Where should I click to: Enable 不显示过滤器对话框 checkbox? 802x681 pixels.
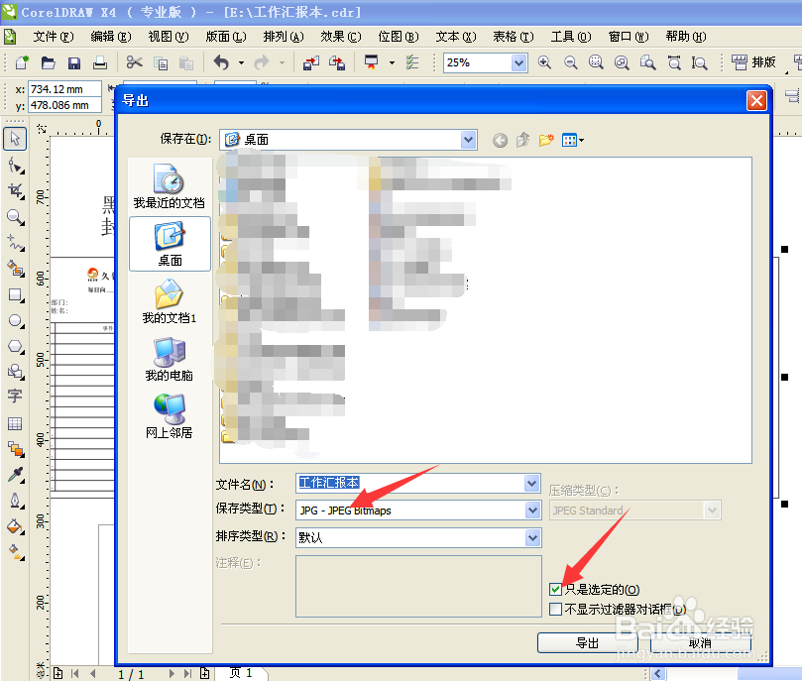pyautogui.click(x=555, y=609)
